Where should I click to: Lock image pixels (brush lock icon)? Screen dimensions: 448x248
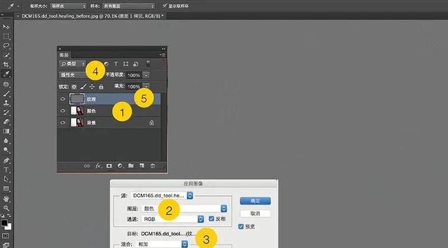pos(83,87)
